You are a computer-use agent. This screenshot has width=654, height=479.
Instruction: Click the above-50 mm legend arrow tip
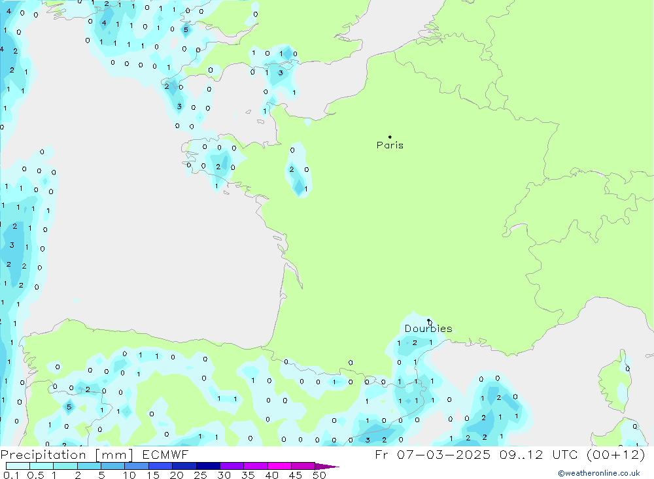pyautogui.click(x=328, y=467)
